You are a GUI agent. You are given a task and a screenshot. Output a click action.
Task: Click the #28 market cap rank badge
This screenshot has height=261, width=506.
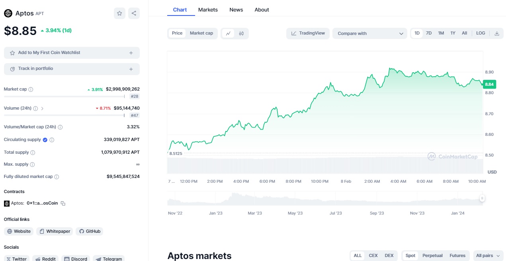point(135,97)
